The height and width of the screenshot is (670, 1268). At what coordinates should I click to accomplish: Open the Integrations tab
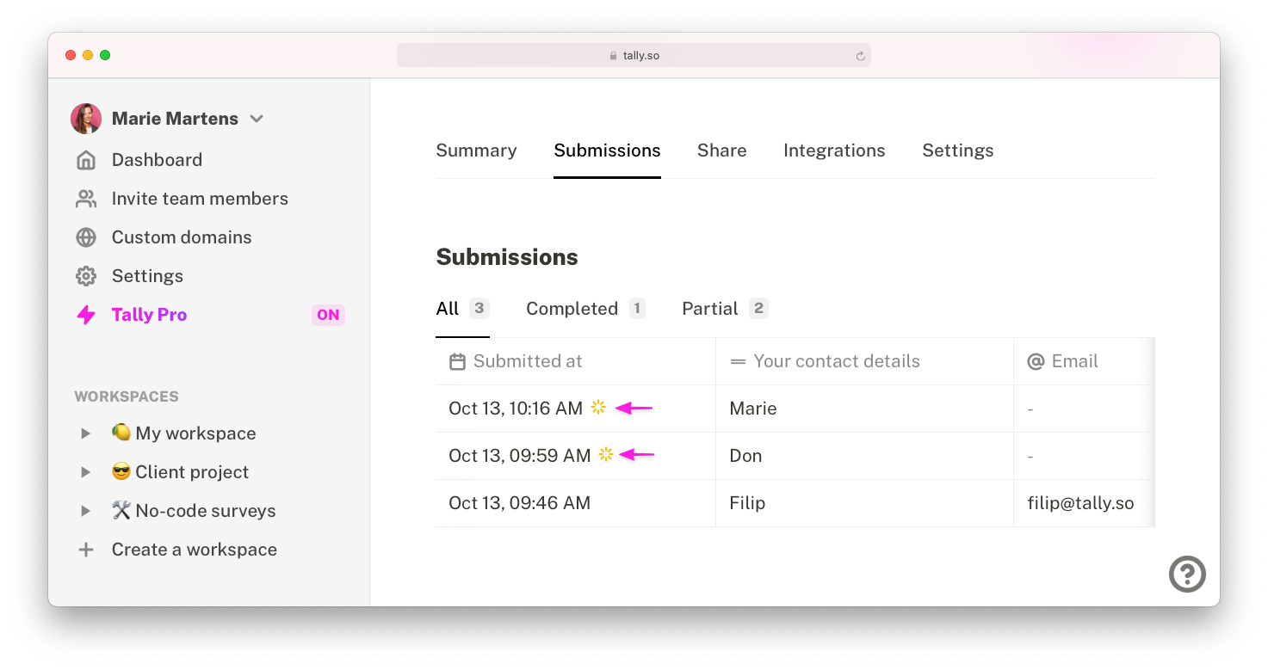(834, 151)
